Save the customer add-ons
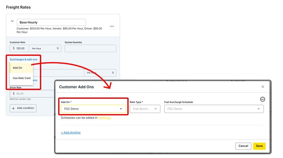Image resolution: width=283 pixels, height=158 pixels. click(x=259, y=146)
